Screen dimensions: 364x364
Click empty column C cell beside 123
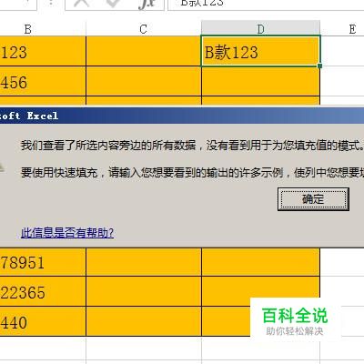pos(144,51)
